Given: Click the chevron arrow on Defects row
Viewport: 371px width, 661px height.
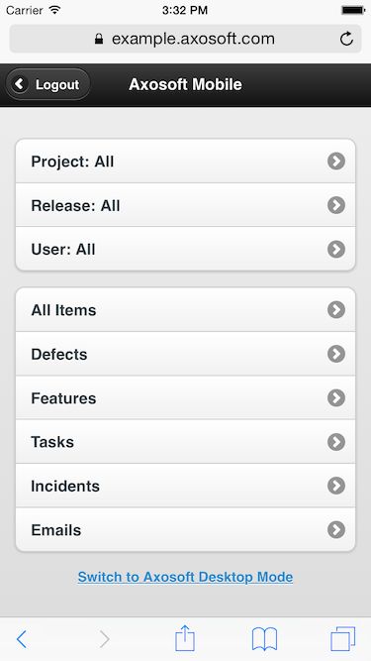Looking at the screenshot, I should tap(336, 354).
